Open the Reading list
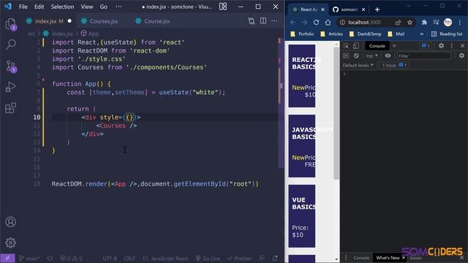 (x=447, y=34)
